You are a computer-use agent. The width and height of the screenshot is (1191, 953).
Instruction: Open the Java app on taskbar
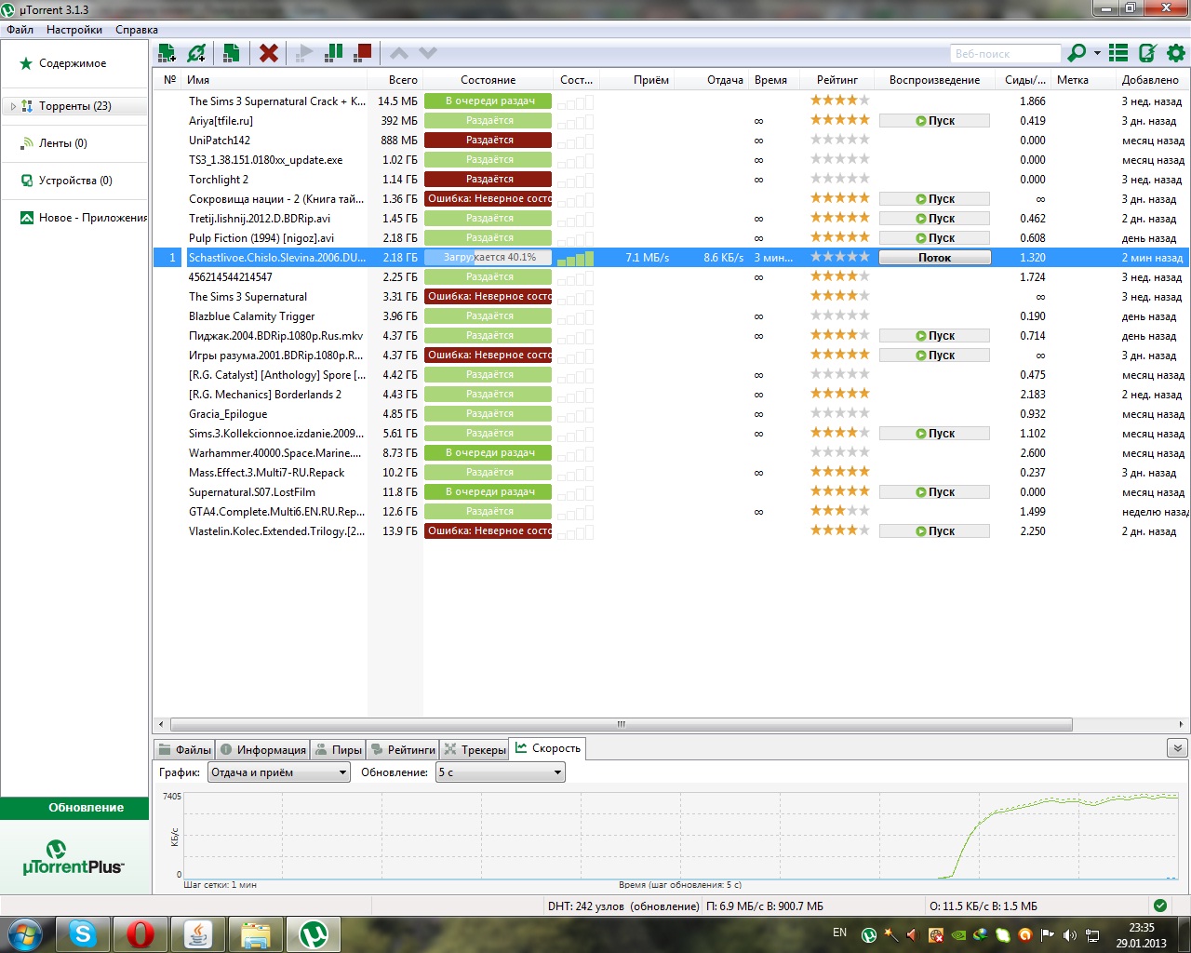pyautogui.click(x=197, y=933)
